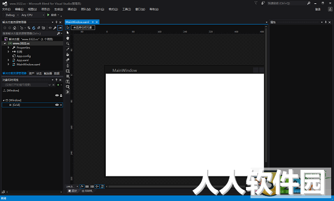The width and height of the screenshot is (334, 201).
Task: Select the Grid layout panel tool
Action: tap(68, 76)
